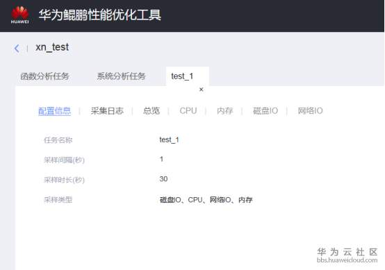This screenshot has height=270, width=385.
Task: Click the Huawei logo in the header
Action: pyautogui.click(x=20, y=15)
